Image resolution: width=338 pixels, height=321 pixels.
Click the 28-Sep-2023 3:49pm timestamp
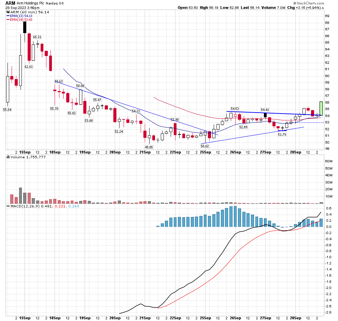tap(23, 8)
